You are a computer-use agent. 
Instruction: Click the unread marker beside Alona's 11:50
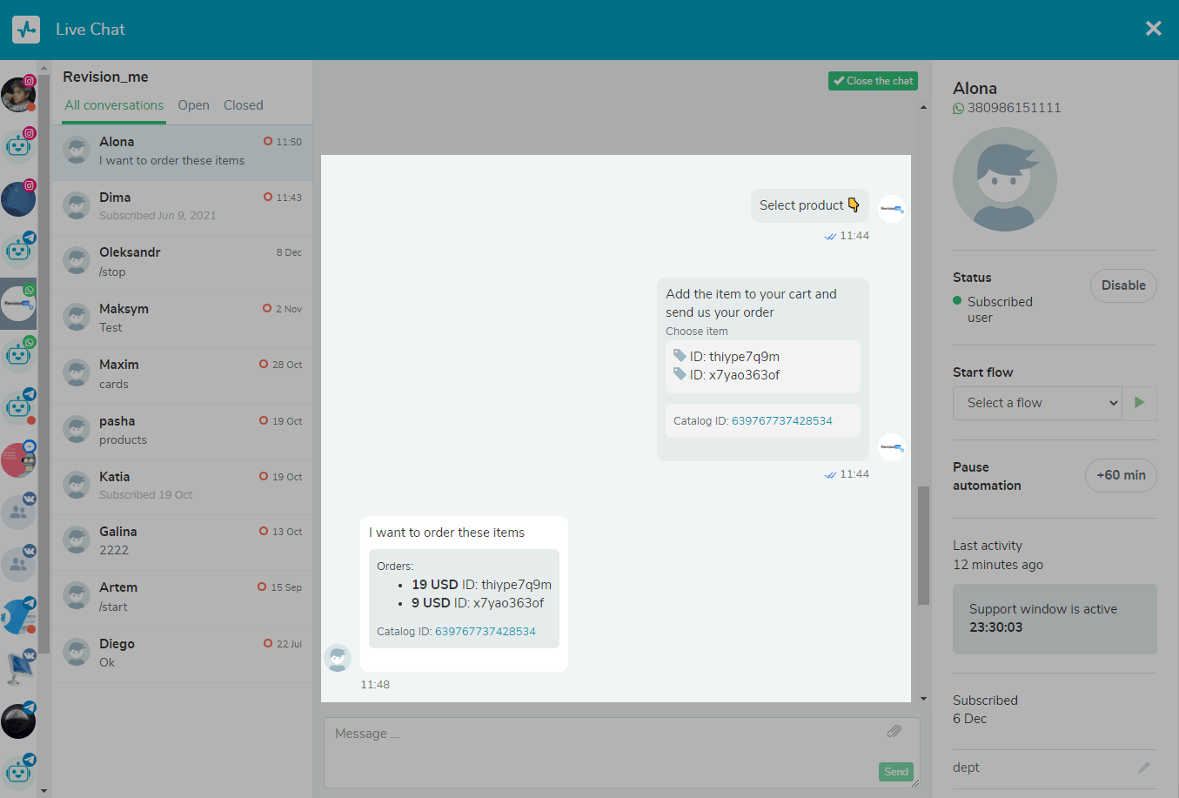click(268, 141)
